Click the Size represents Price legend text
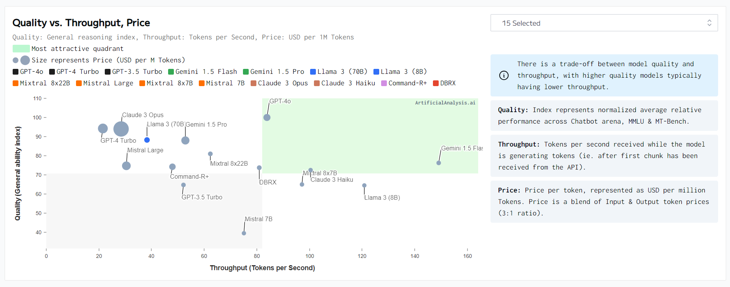 [108, 60]
